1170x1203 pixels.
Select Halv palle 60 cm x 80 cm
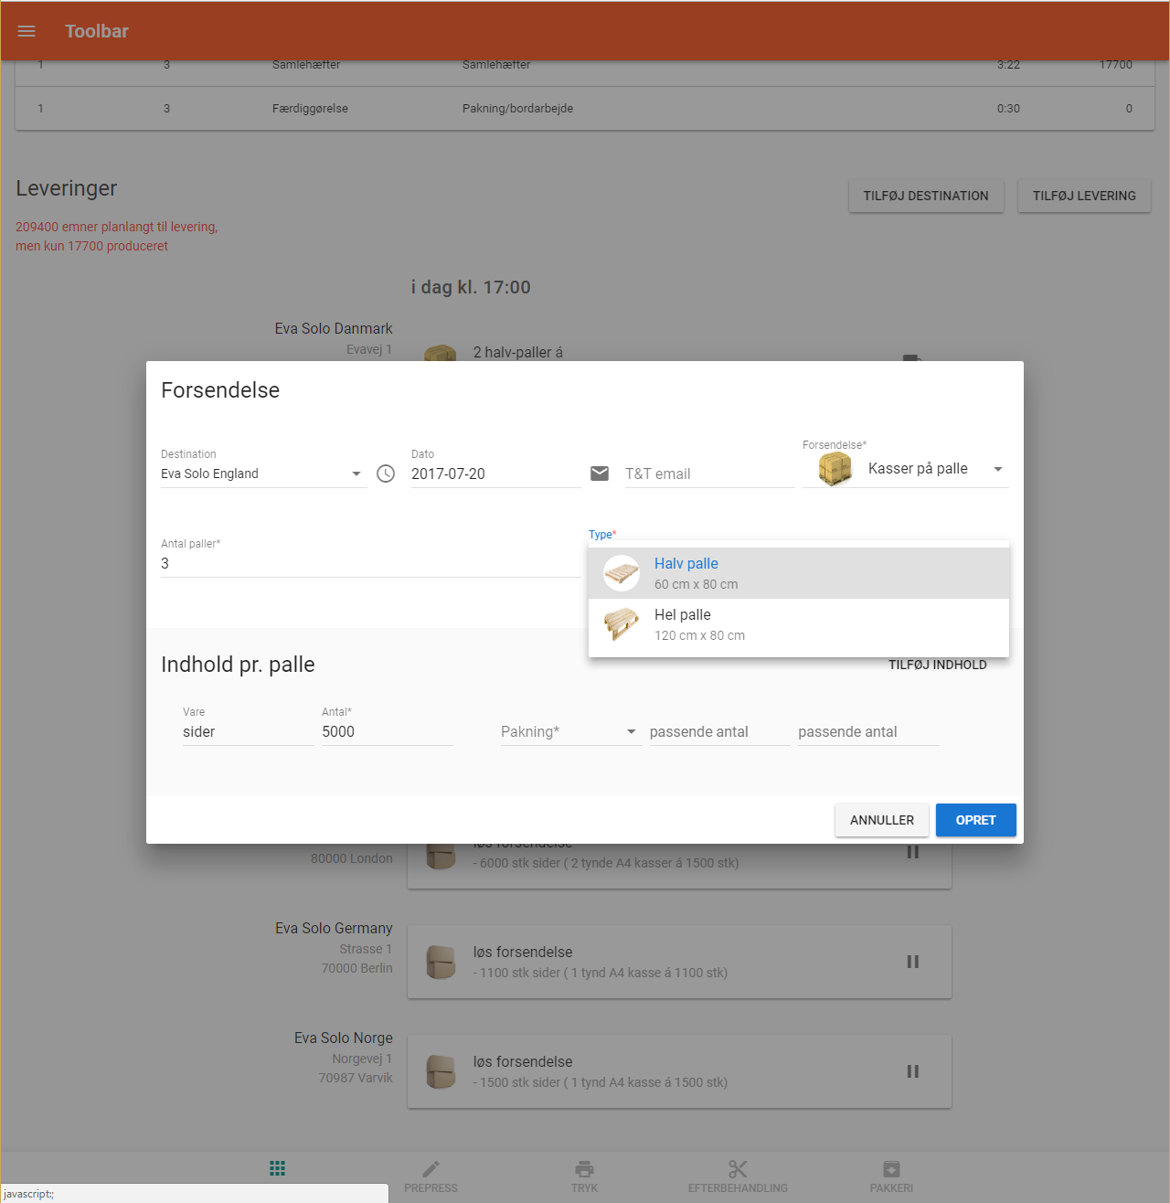799,573
